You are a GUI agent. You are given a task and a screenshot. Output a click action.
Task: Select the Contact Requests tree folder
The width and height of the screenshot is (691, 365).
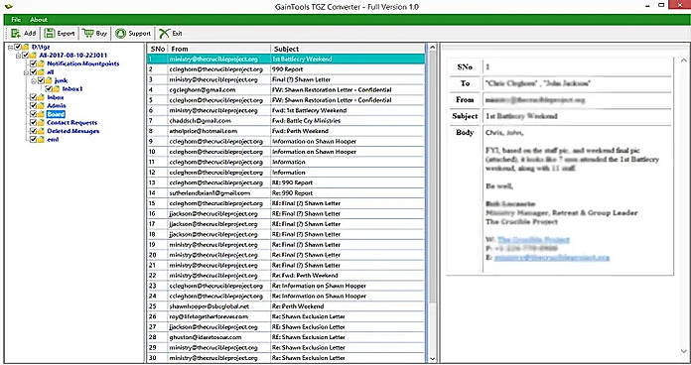72,122
